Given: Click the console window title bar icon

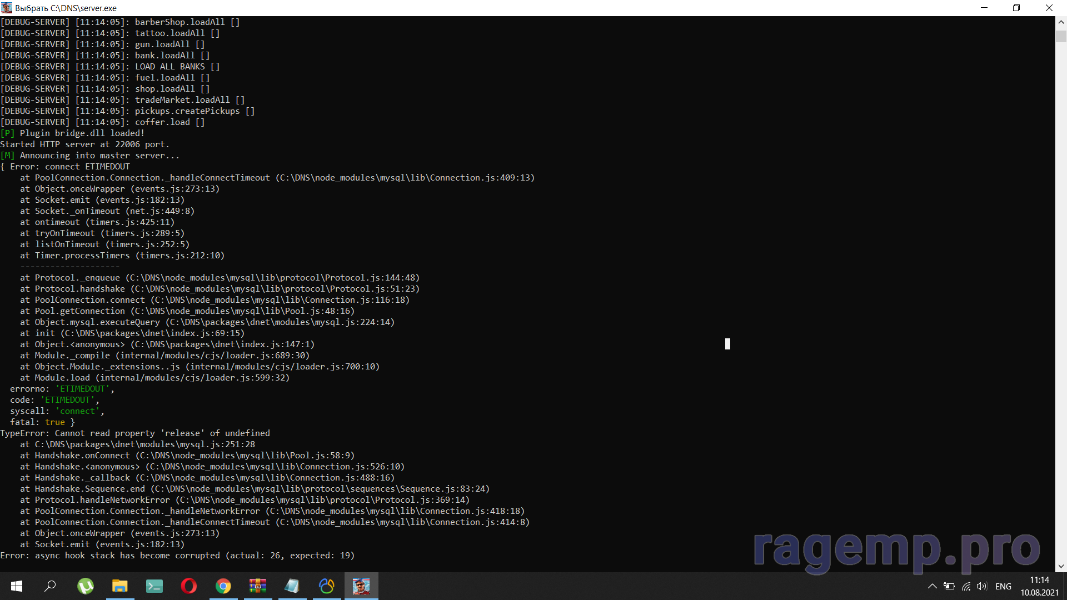Looking at the screenshot, I should pos(7,8).
